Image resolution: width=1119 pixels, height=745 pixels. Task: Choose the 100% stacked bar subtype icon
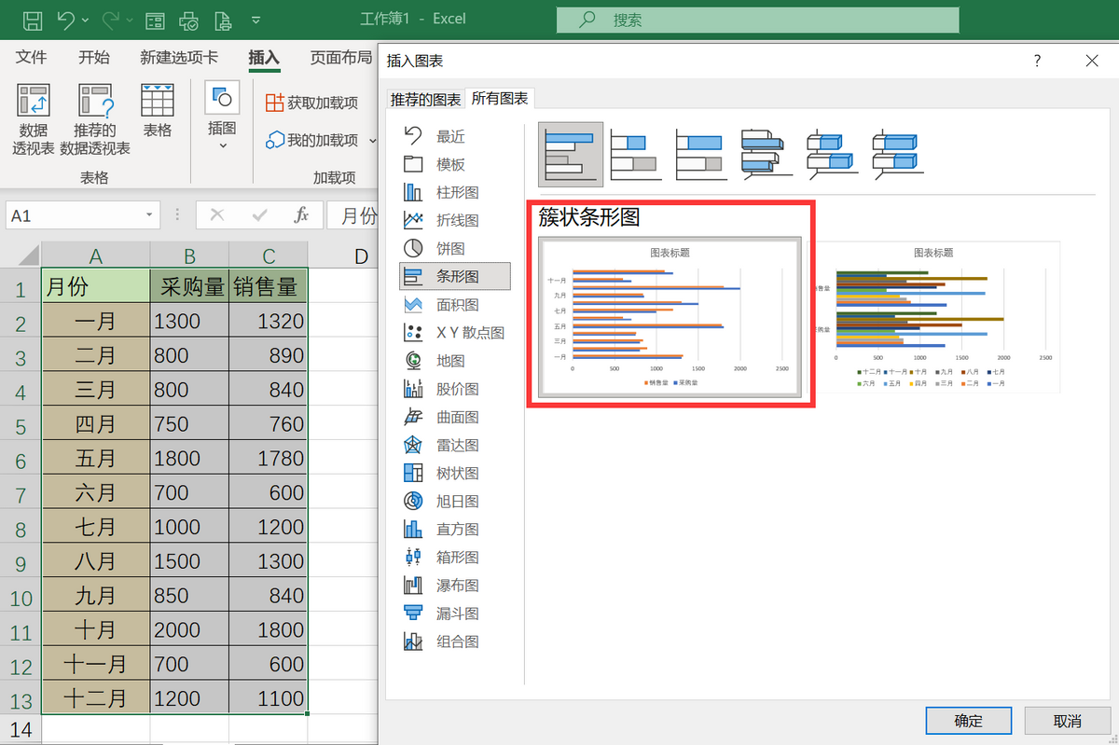[x=701, y=155]
